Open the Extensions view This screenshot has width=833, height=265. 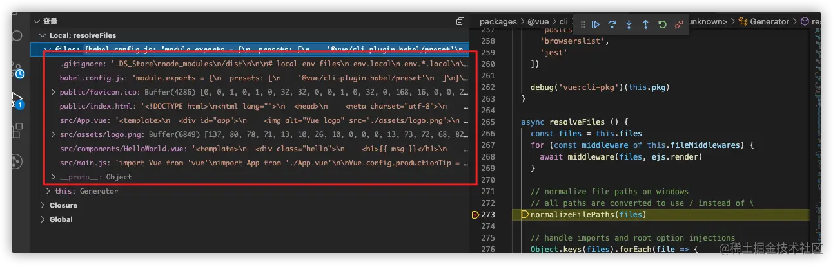pyautogui.click(x=17, y=131)
